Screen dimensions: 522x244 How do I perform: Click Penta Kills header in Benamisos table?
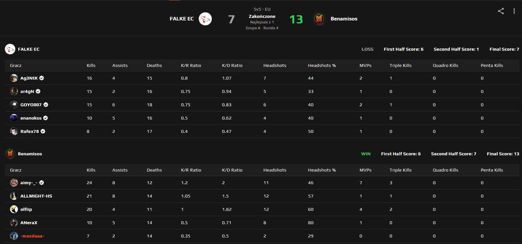[x=492, y=170]
